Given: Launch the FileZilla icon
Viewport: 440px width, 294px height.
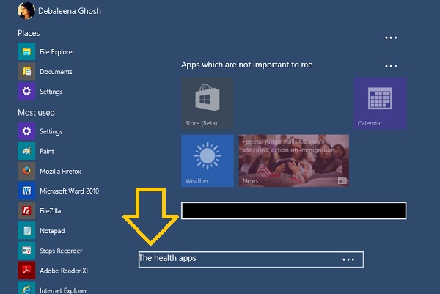Looking at the screenshot, I should pyautogui.click(x=26, y=210).
